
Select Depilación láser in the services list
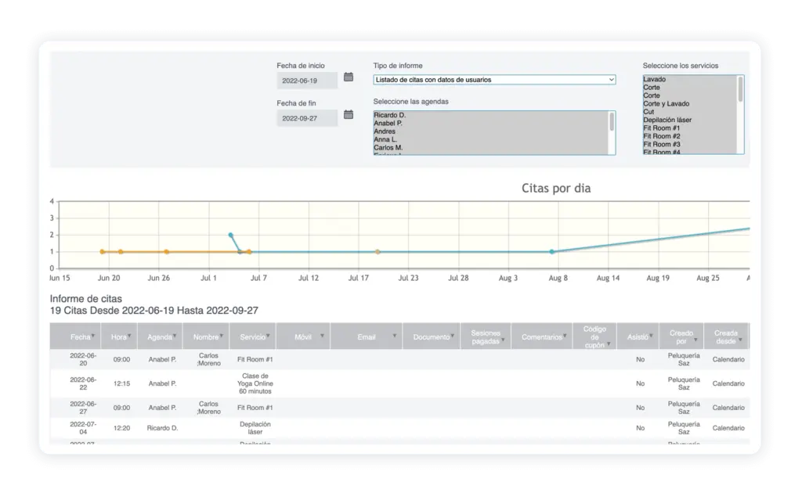pos(667,120)
